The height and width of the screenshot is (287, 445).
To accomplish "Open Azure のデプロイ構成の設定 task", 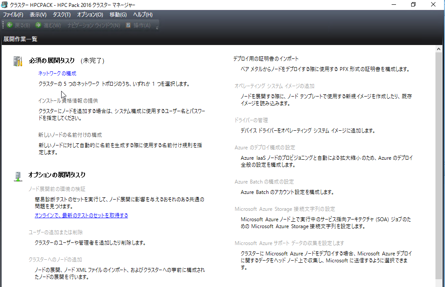I will point(265,147).
